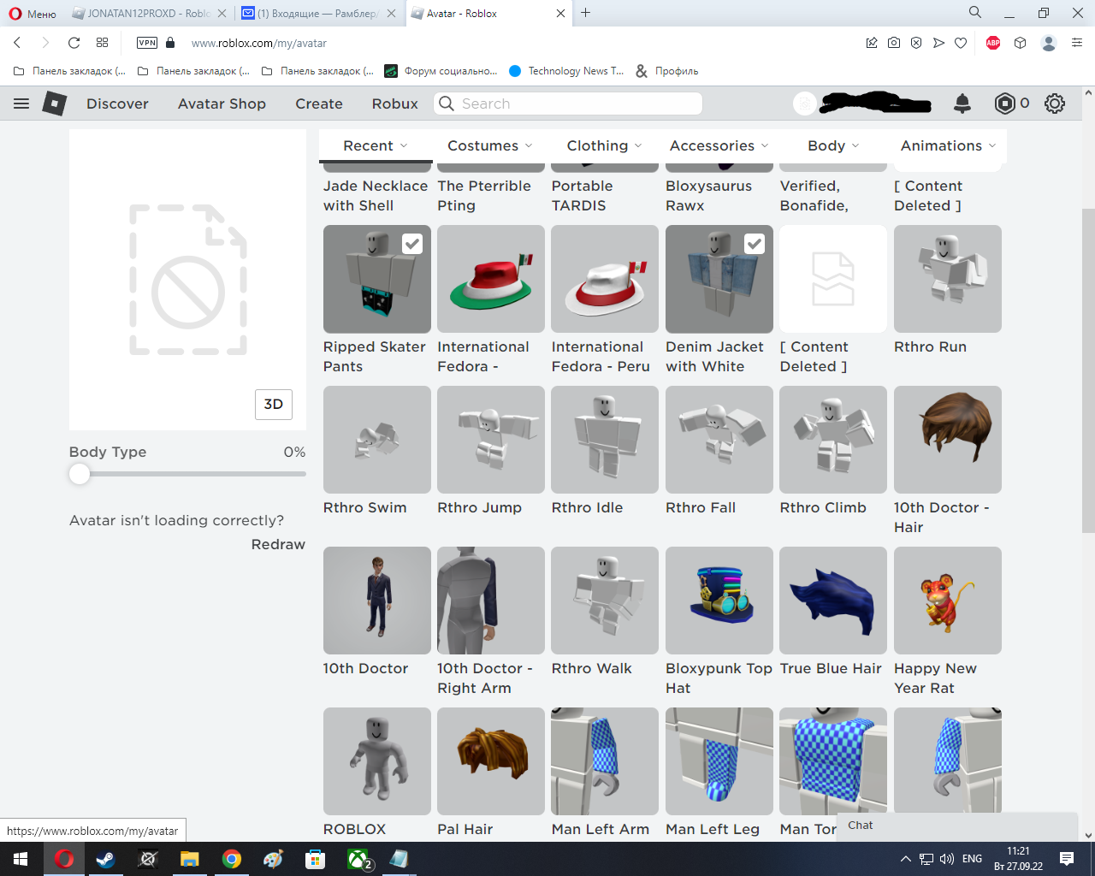Reload the page with the browser refresh icon

click(x=74, y=43)
